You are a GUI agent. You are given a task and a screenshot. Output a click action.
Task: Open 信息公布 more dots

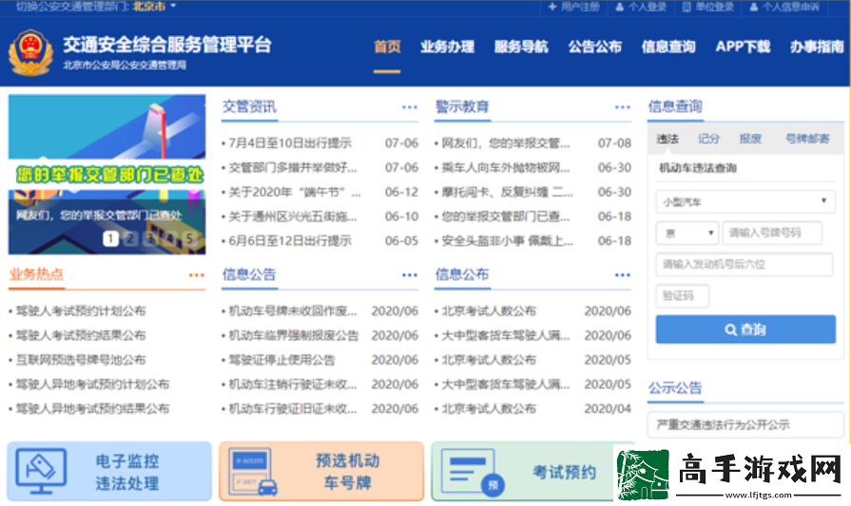pos(623,275)
